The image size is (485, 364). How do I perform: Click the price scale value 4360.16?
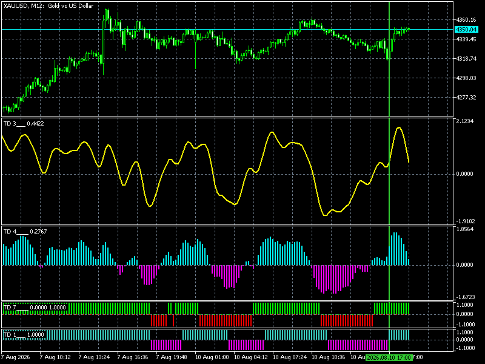(466, 20)
